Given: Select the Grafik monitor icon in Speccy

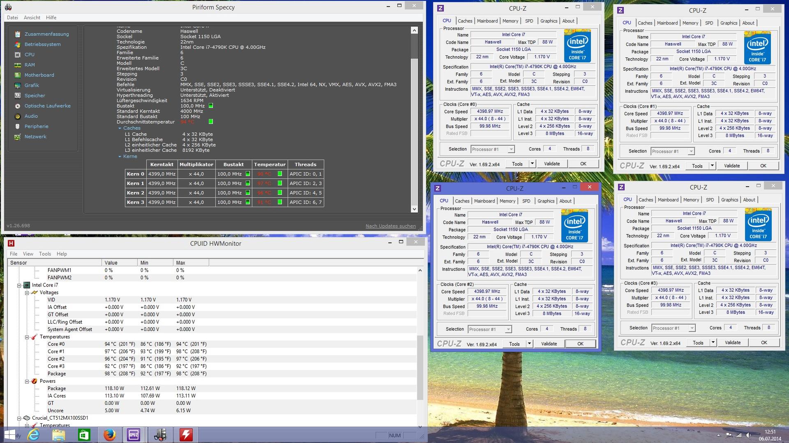Looking at the screenshot, I should (x=17, y=85).
